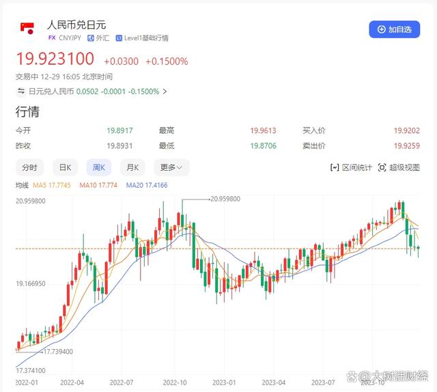Click the 今开 value 19.8917

click(120, 130)
